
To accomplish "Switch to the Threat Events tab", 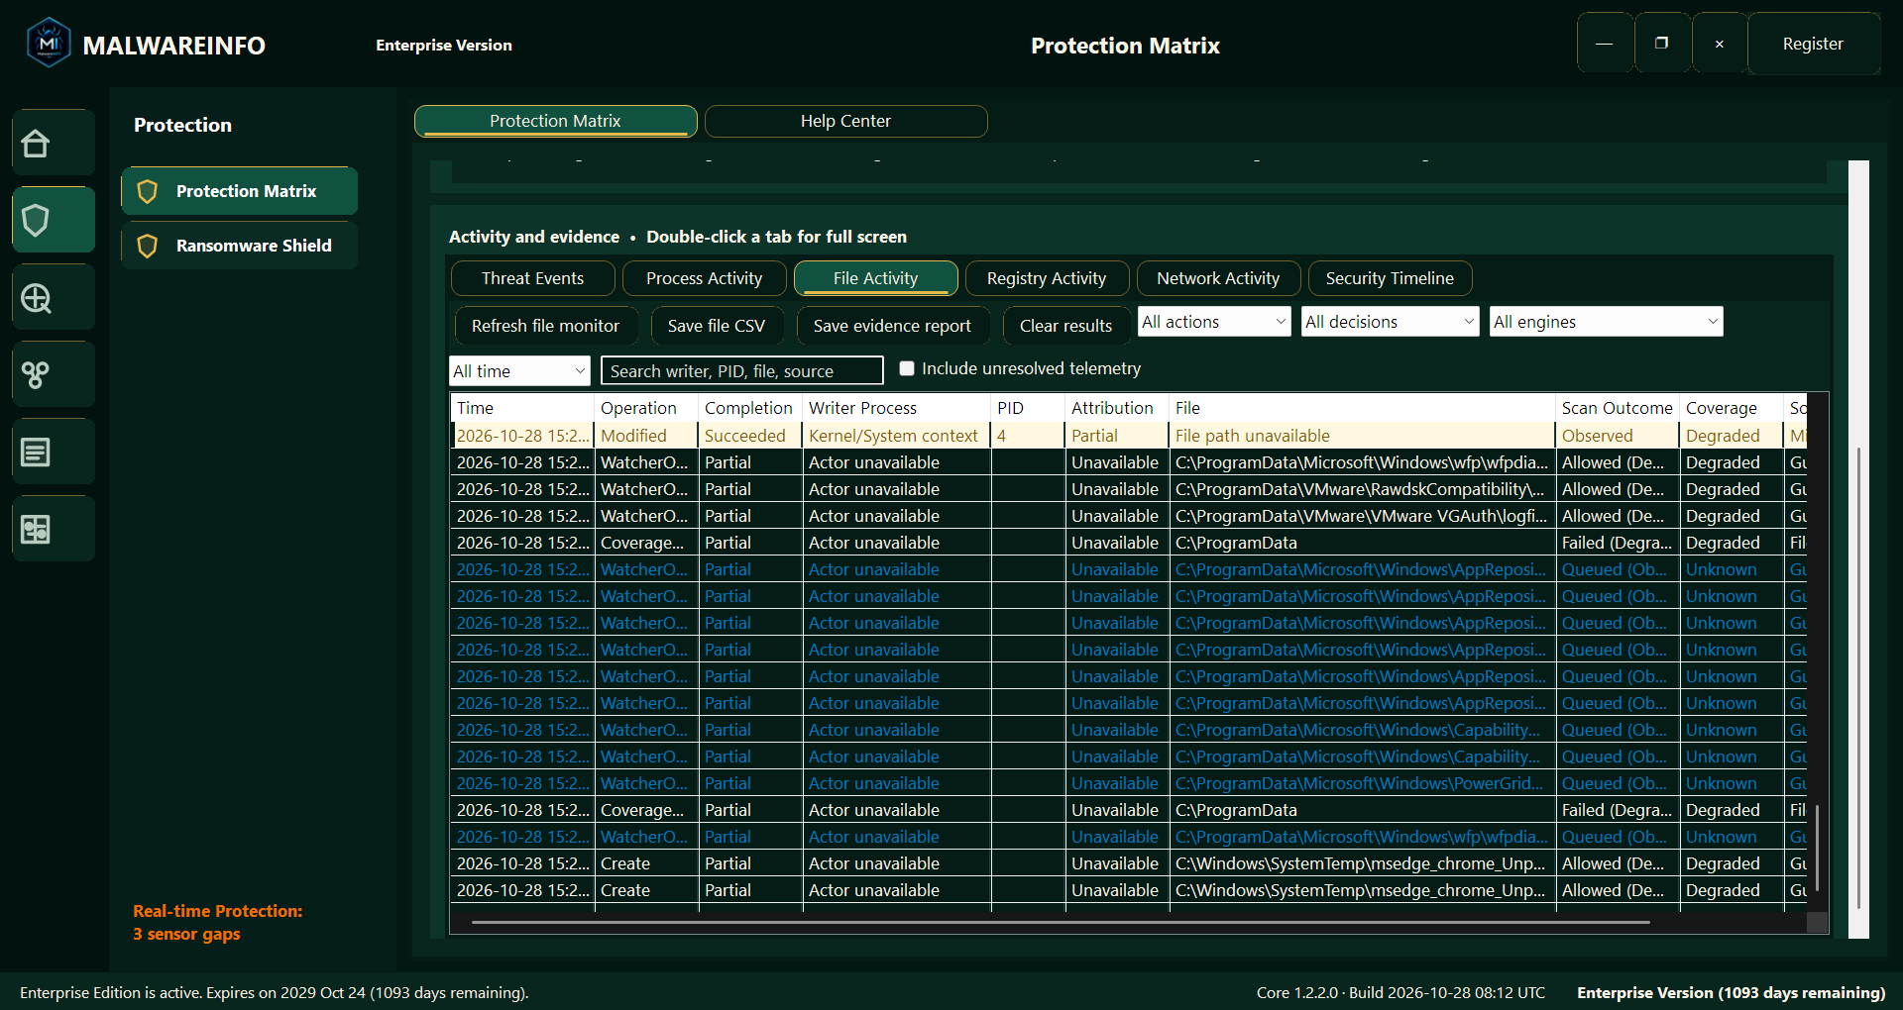I will point(533,278).
